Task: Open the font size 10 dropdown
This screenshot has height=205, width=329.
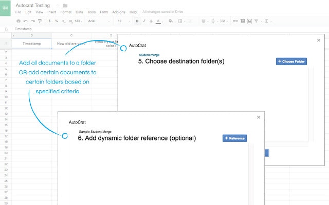Action: click(124, 21)
